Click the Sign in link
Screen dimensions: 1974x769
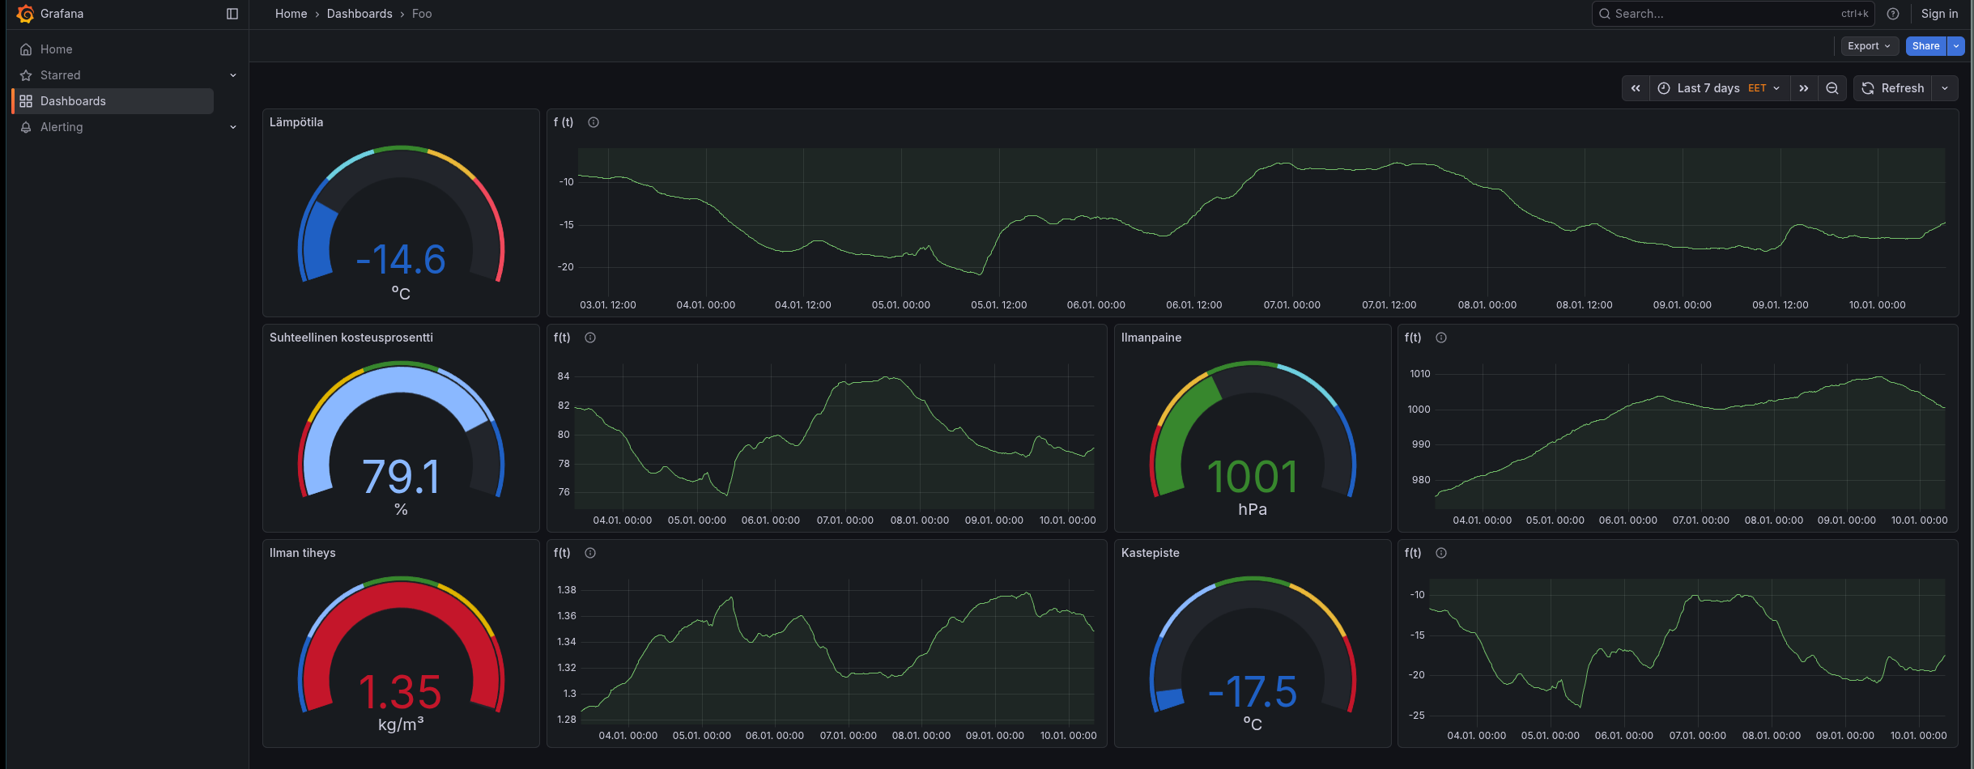pos(1939,14)
